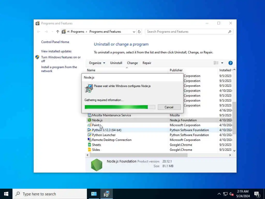Open the blue Help icon

click(230, 63)
